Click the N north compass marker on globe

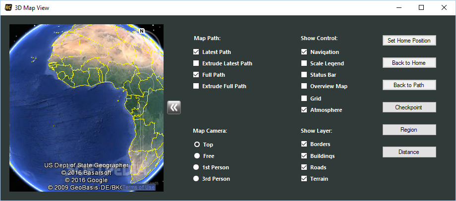[x=142, y=31]
